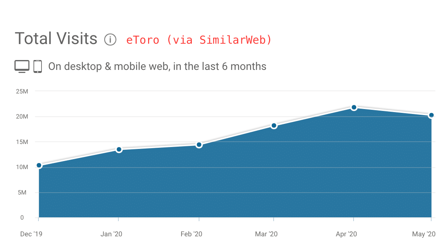Click the mobile phone icon
443x250 pixels.
click(x=37, y=66)
